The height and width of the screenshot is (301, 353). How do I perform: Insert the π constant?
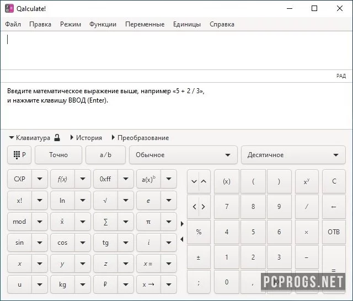[148, 222]
